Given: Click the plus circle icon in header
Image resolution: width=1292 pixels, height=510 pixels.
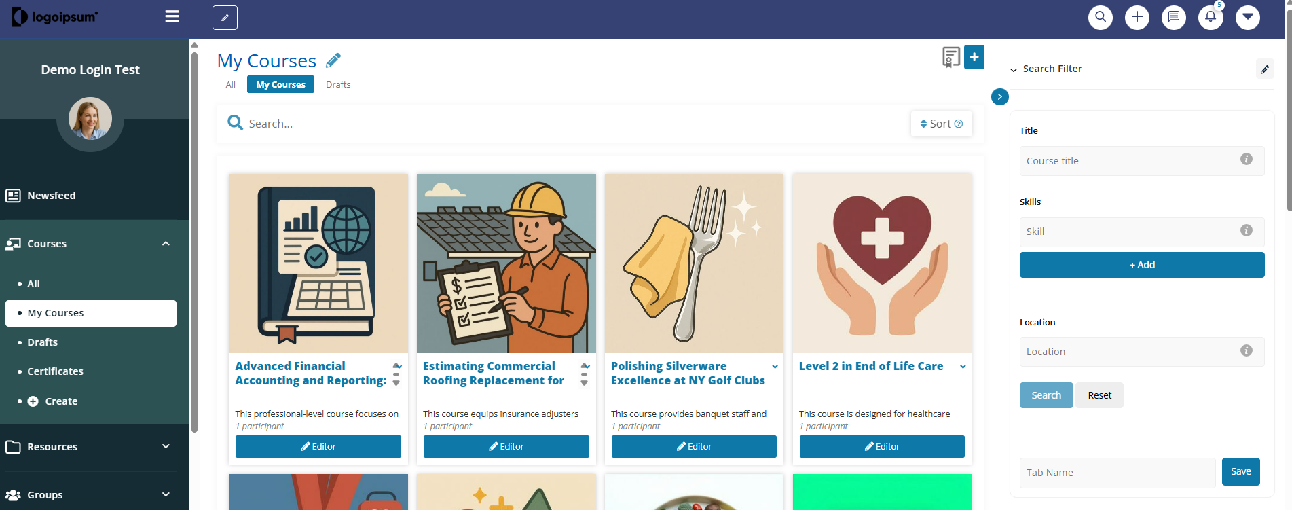Looking at the screenshot, I should (1137, 17).
